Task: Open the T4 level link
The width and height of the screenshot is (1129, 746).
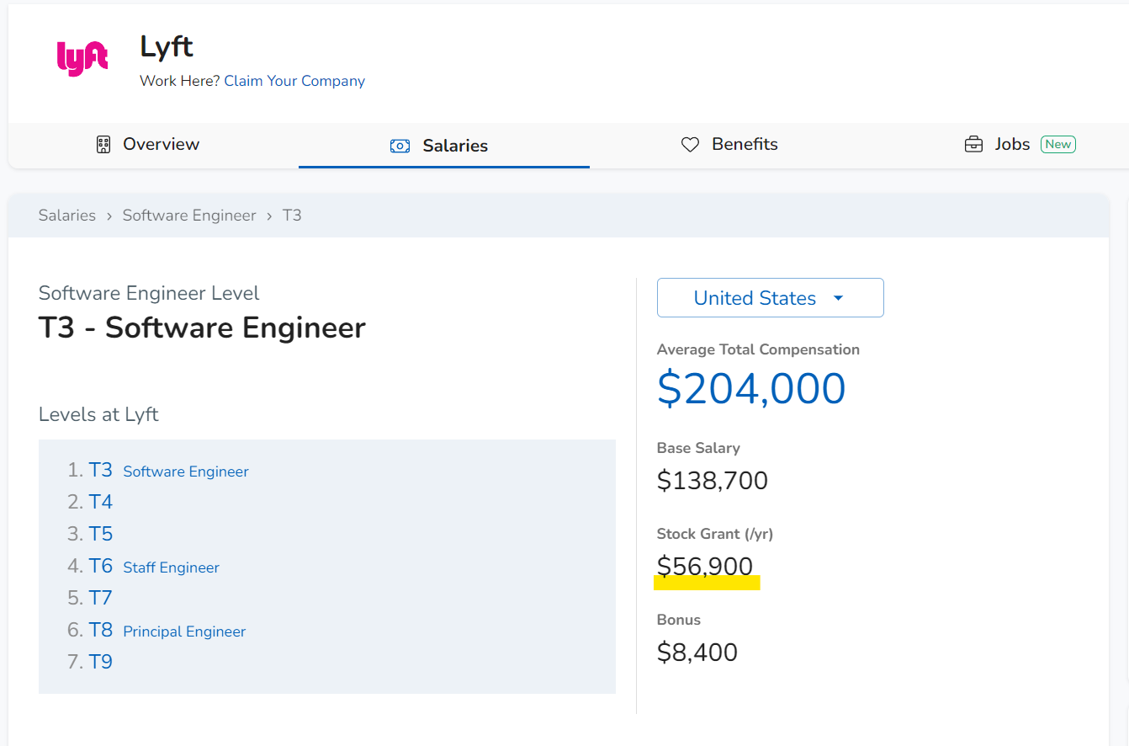Action: pyautogui.click(x=101, y=503)
